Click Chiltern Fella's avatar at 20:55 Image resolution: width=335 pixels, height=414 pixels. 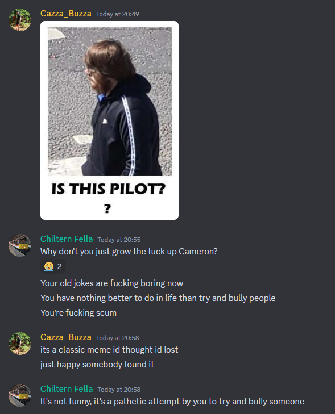pos(20,245)
